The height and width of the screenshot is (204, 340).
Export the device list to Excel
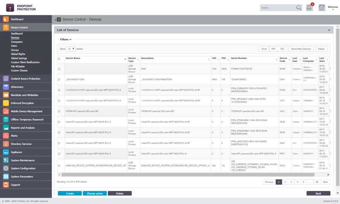coord(264,49)
